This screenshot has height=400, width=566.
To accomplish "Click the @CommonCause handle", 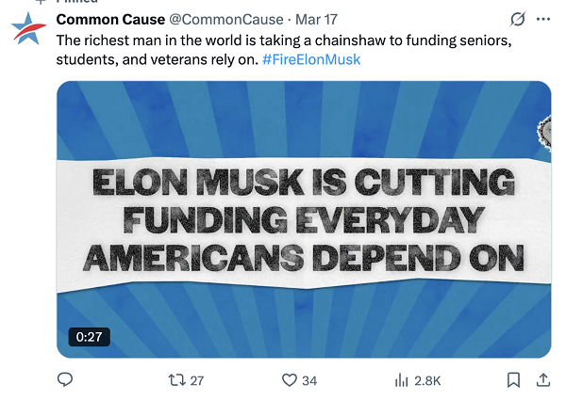I will coord(225,20).
